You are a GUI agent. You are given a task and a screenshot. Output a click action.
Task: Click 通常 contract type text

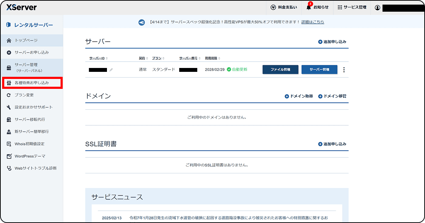143,69
